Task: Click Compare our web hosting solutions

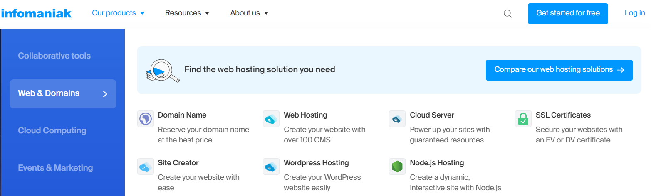Action: 559,70
